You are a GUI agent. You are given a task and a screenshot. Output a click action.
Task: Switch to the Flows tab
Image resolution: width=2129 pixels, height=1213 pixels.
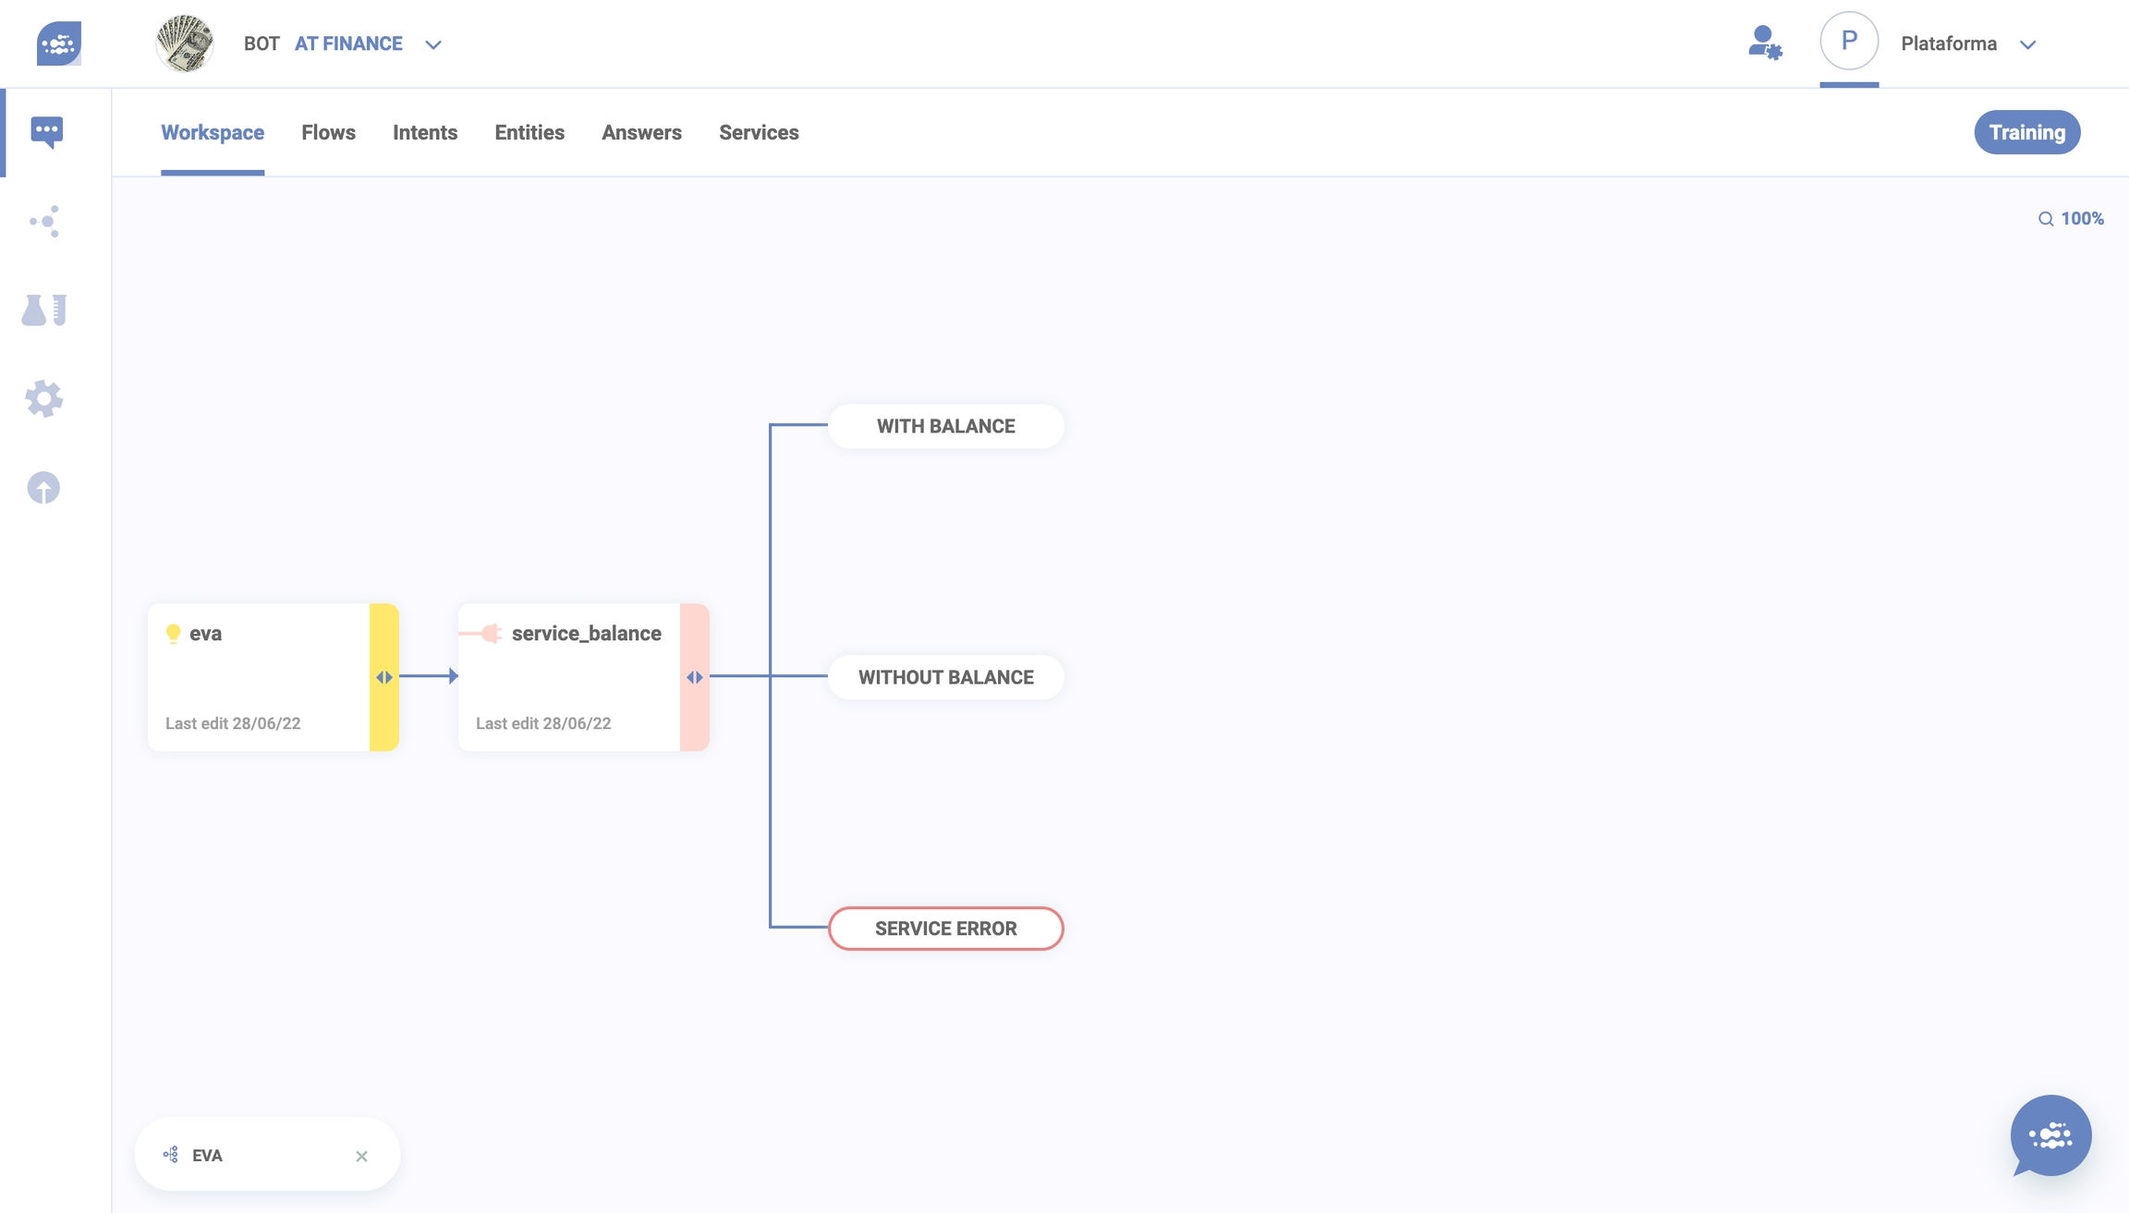pyautogui.click(x=328, y=133)
